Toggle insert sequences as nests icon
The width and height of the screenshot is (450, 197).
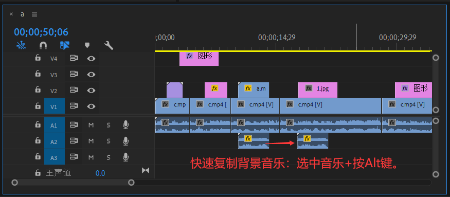coord(21,45)
